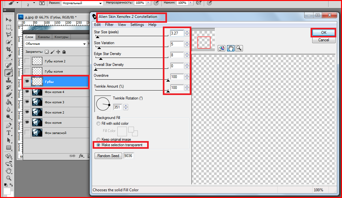Select the Dodge tool

coord(9,117)
